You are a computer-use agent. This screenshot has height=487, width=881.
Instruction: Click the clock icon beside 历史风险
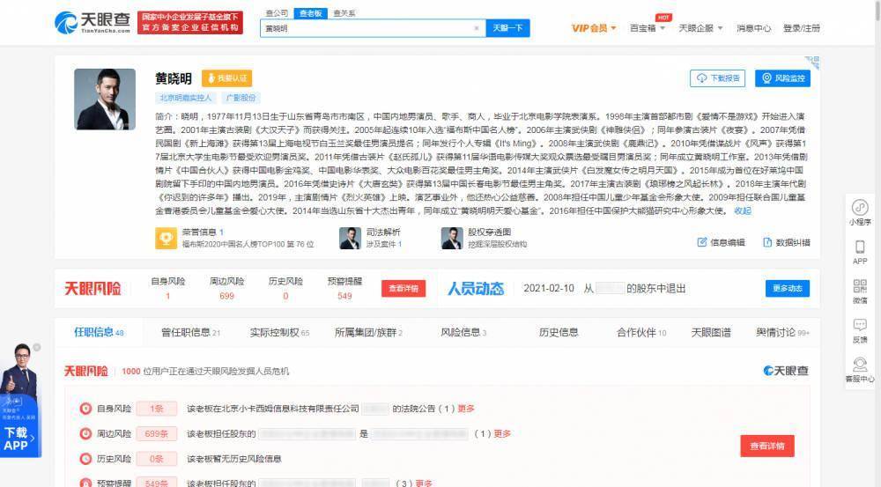point(85,459)
